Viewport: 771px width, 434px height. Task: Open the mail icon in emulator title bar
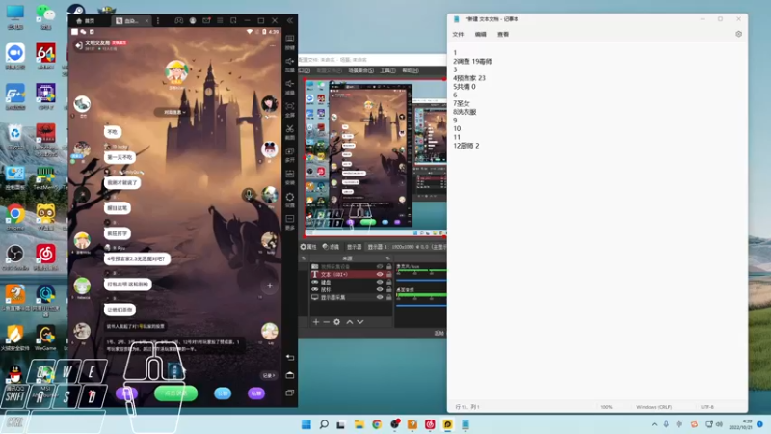[206, 20]
